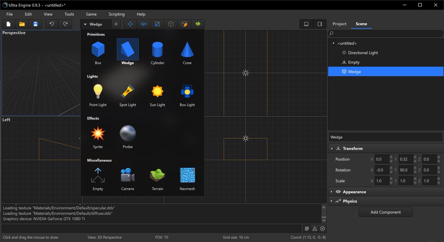
Task: Switch to the Scene tab
Action: tap(361, 24)
